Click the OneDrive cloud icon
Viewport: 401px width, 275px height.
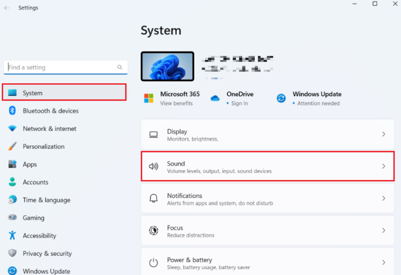[215, 99]
